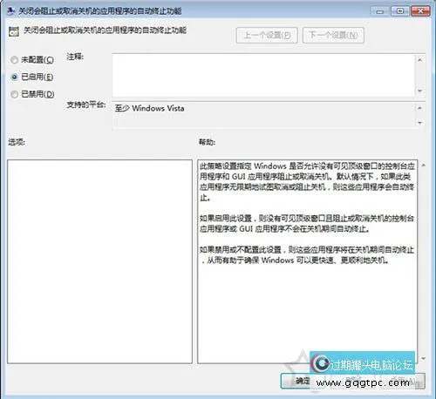Click the policy setting icon beside the heading
This screenshot has width=436, height=399.
14,31
